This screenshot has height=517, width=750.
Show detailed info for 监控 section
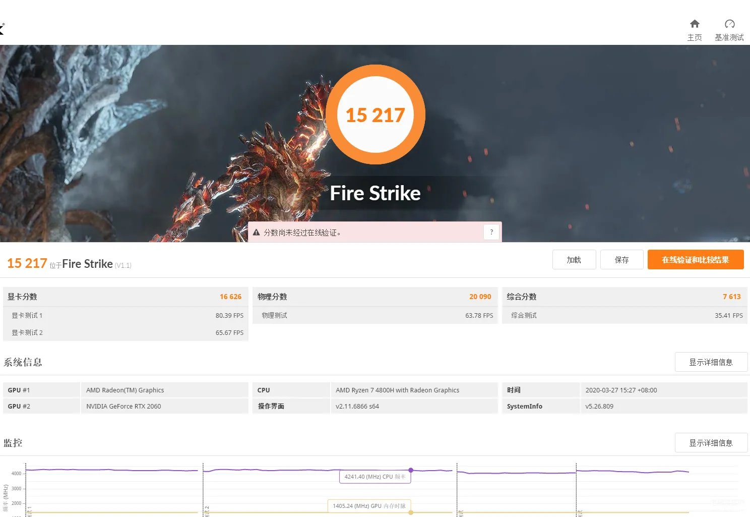tap(711, 443)
